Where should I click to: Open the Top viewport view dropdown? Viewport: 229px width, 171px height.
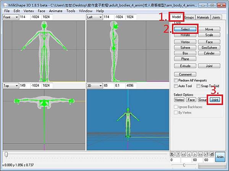coord(11,86)
